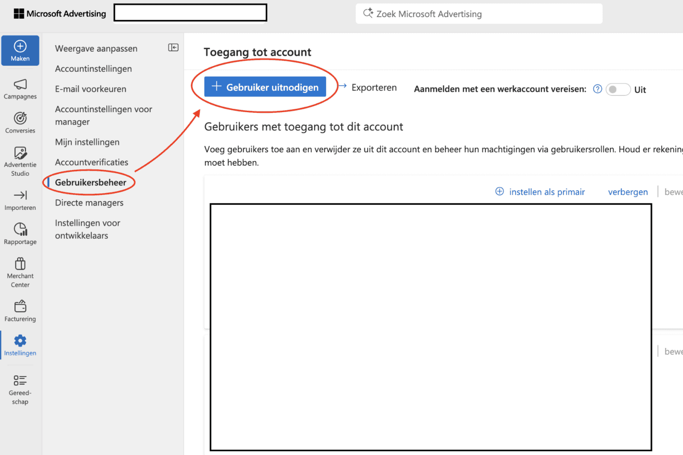Open Conversies target icon

click(20, 118)
